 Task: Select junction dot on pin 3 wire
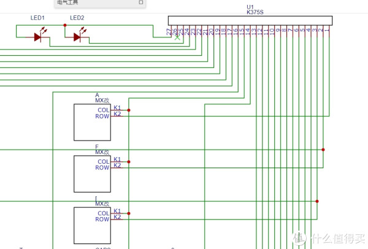[317, 201]
